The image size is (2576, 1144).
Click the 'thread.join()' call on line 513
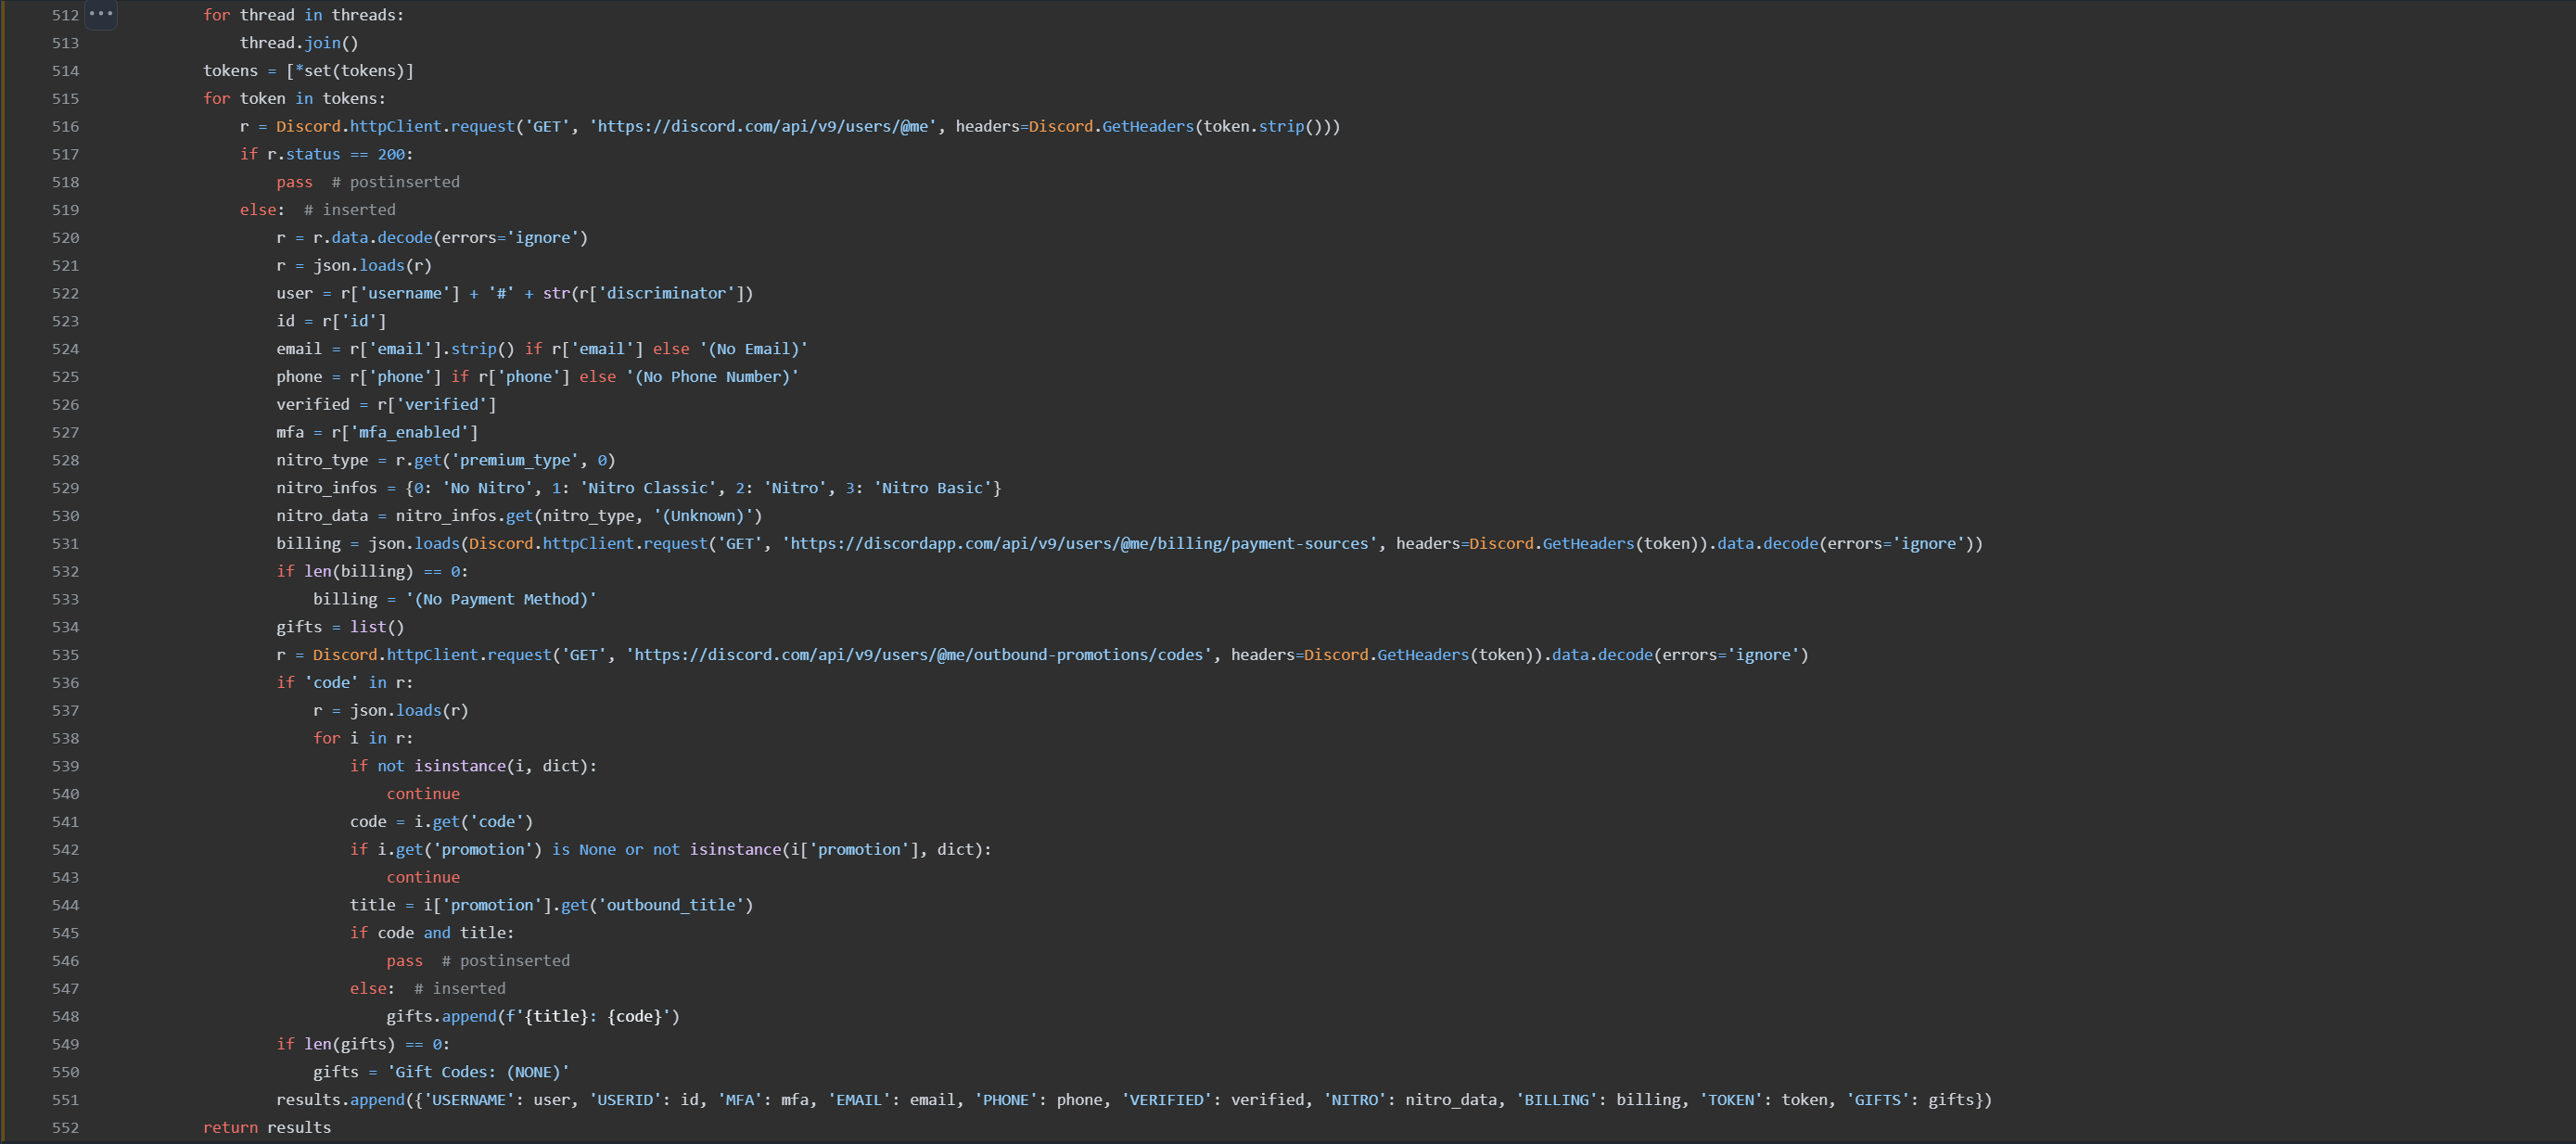point(298,42)
